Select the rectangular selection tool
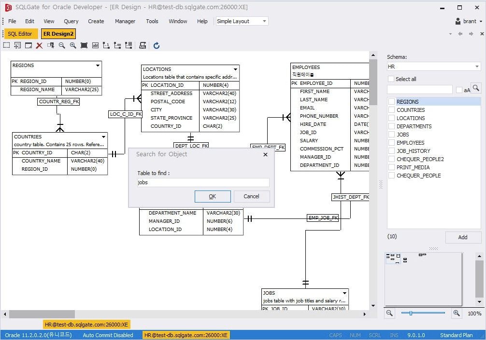The height and width of the screenshot is (340, 486). coord(6,45)
